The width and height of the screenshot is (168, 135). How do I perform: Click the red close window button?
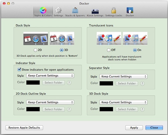[4, 4]
